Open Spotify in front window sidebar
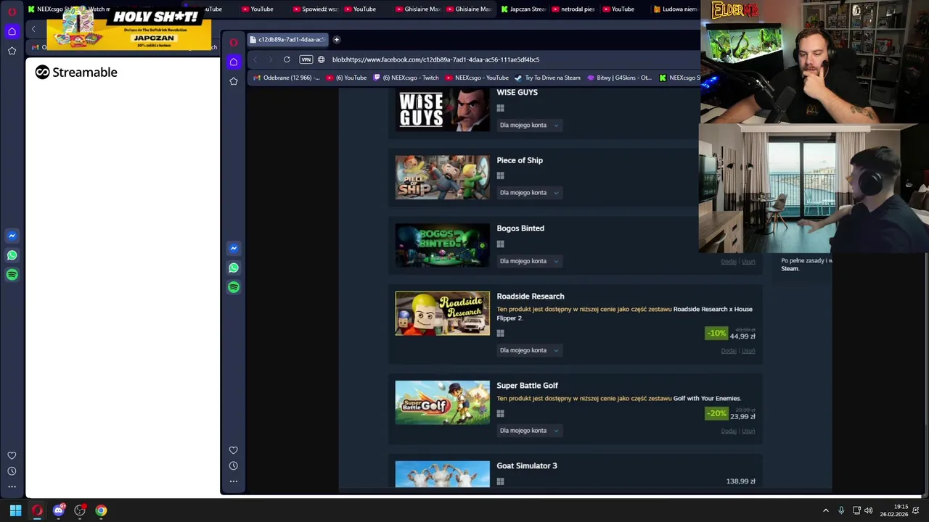 tap(234, 287)
